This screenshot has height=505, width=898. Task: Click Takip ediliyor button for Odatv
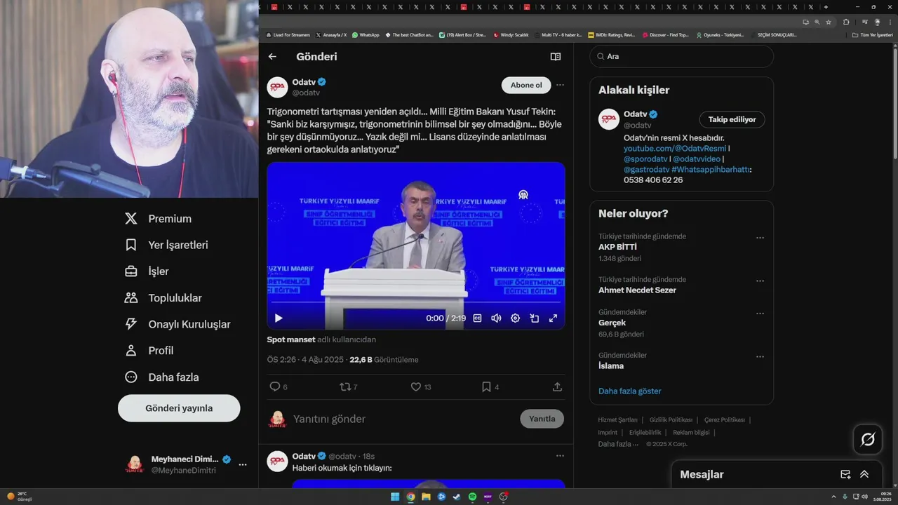coord(732,119)
